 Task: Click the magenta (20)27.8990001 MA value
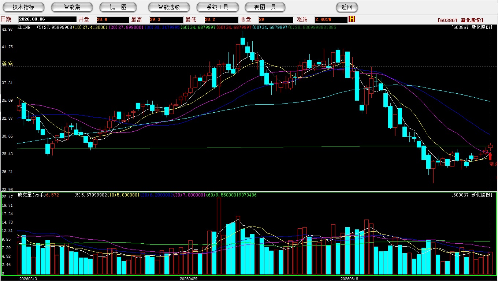point(126,27)
